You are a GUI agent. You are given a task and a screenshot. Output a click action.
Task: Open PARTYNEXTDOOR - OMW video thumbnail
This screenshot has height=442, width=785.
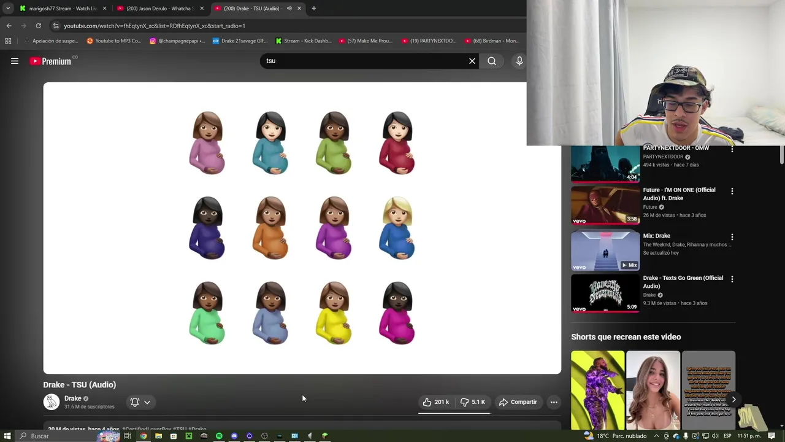pyautogui.click(x=605, y=164)
